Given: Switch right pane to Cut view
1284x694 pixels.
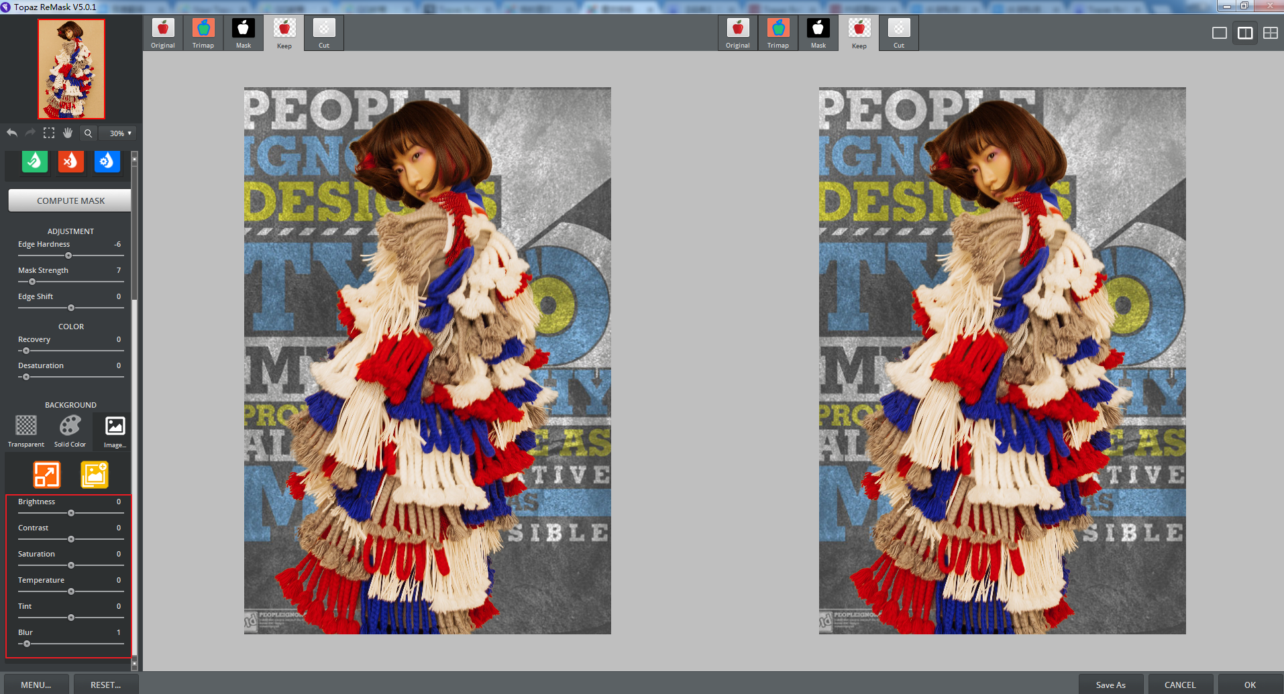Looking at the screenshot, I should (x=899, y=33).
